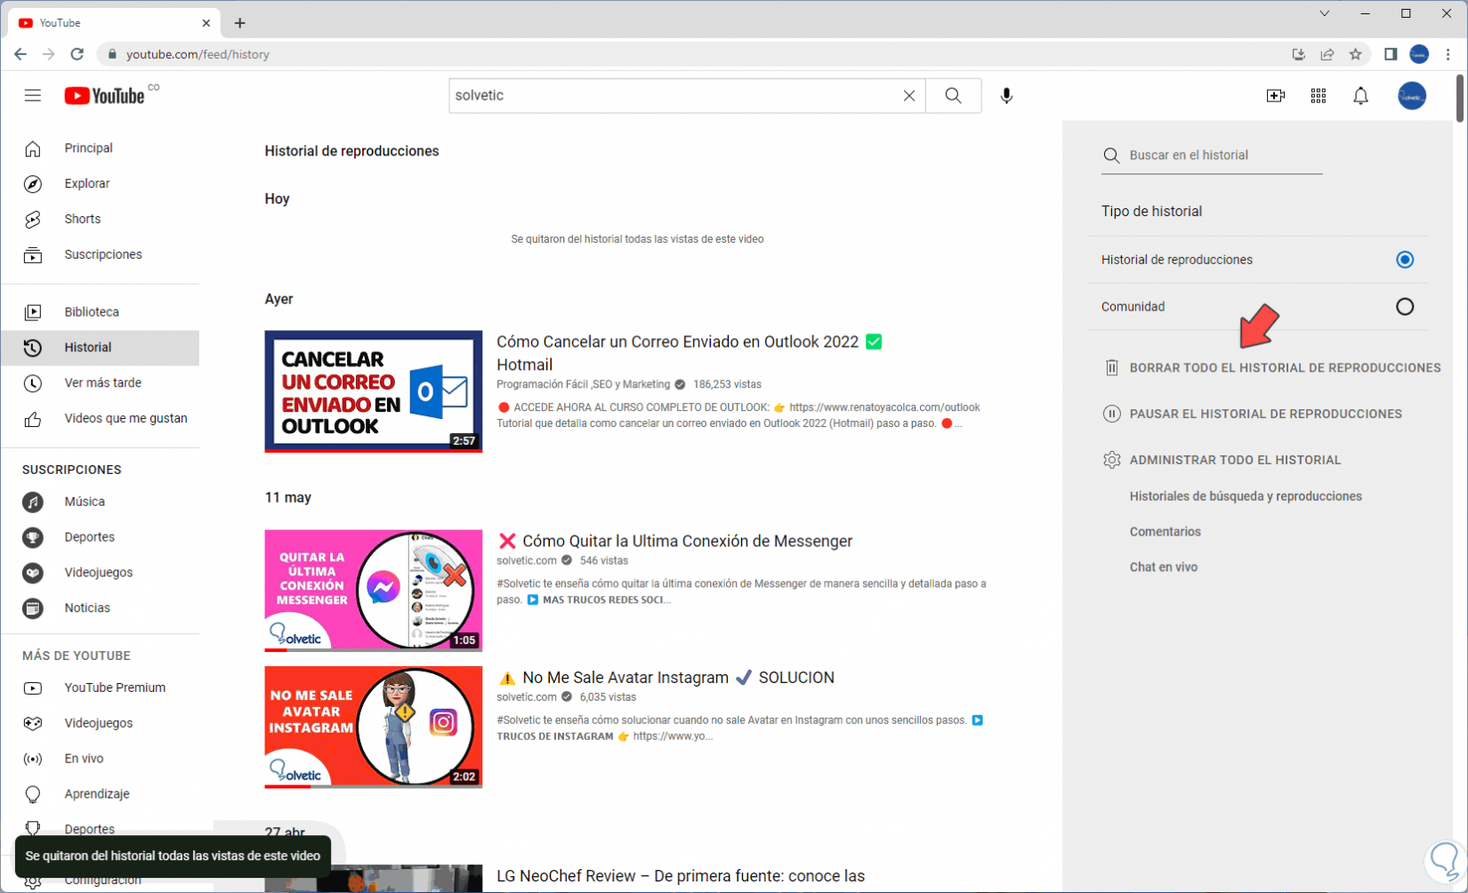Open Biblioteca in the sidebar
Screen dimensions: 1468x893
tap(101, 312)
